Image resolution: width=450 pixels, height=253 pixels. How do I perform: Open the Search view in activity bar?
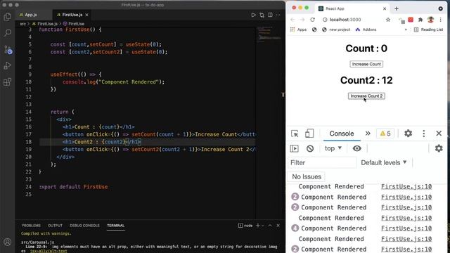(8, 33)
